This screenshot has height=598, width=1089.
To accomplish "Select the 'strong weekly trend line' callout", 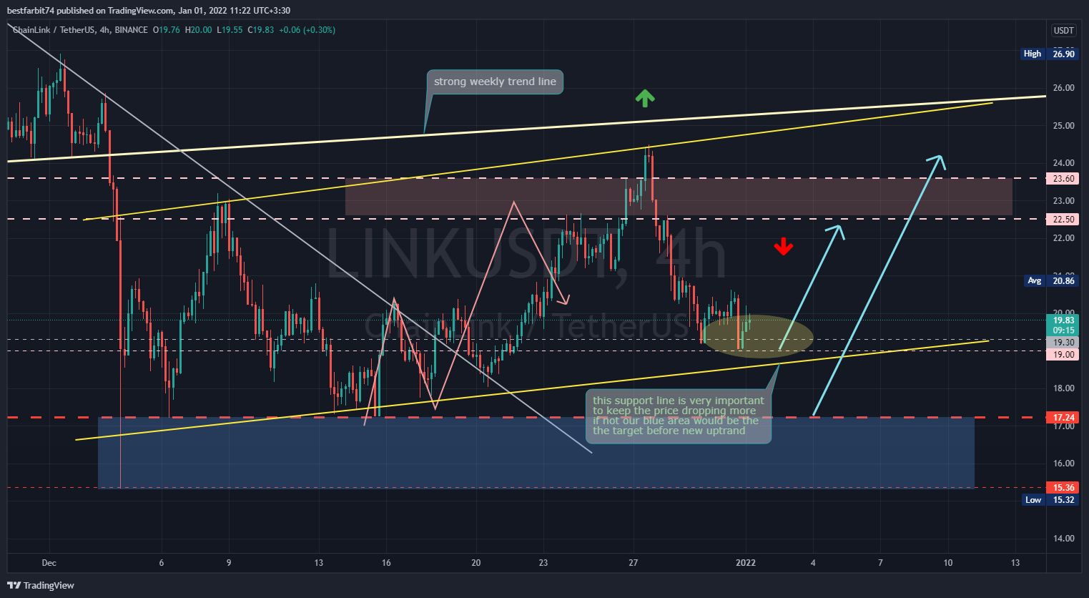I will (495, 82).
